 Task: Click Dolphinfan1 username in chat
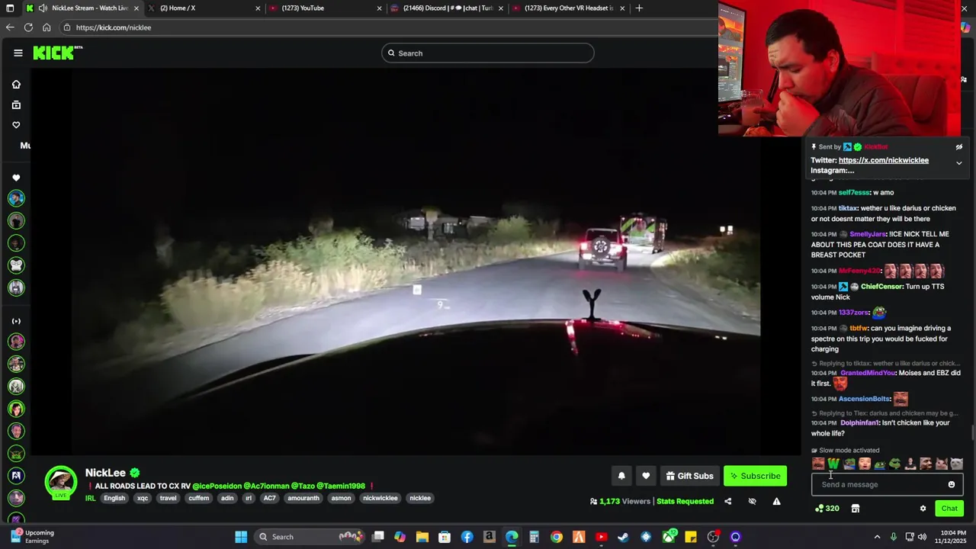pyautogui.click(x=859, y=423)
